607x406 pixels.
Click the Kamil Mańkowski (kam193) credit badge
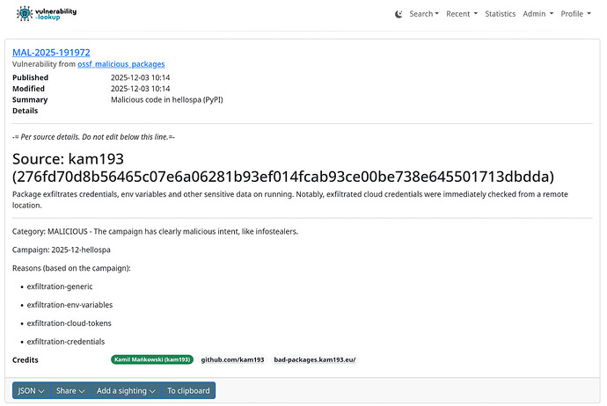(151, 359)
